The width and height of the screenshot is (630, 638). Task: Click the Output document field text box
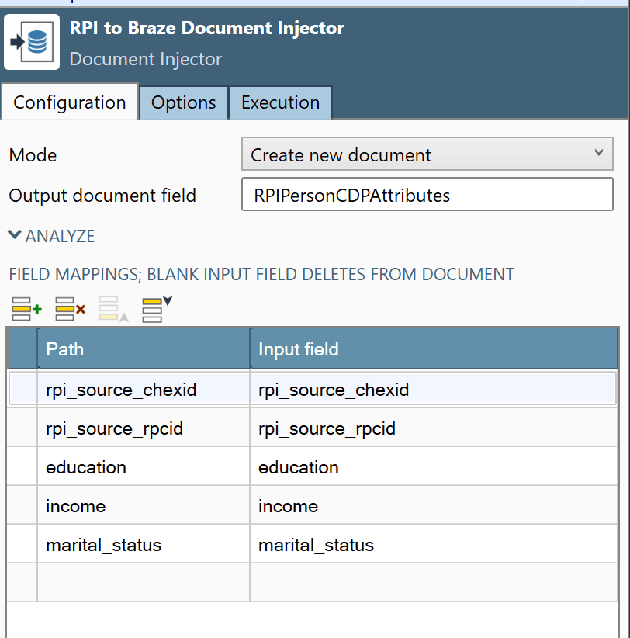coord(427,195)
